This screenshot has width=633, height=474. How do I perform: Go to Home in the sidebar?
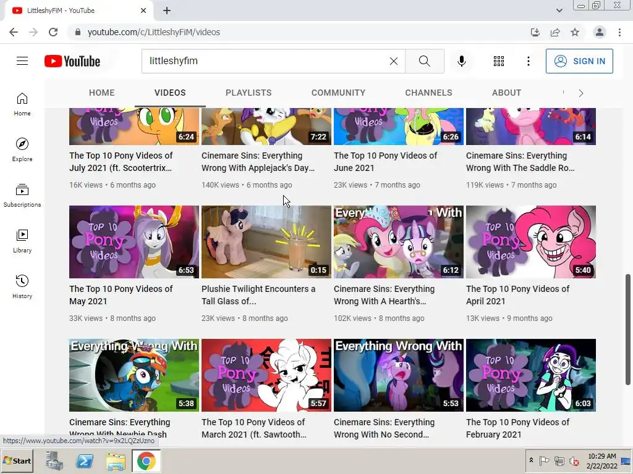click(22, 104)
